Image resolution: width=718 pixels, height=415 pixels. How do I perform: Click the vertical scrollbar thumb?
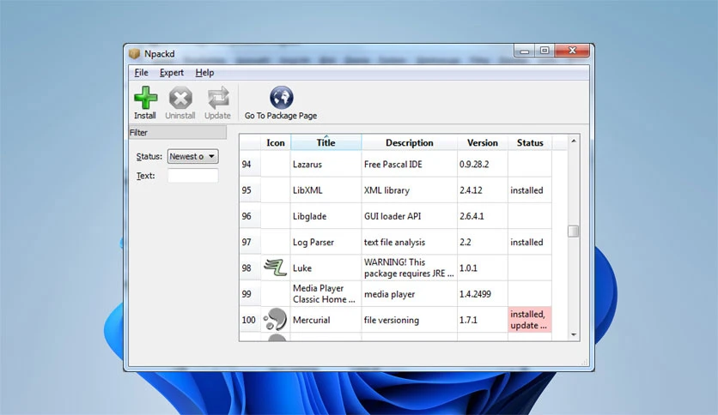point(574,232)
